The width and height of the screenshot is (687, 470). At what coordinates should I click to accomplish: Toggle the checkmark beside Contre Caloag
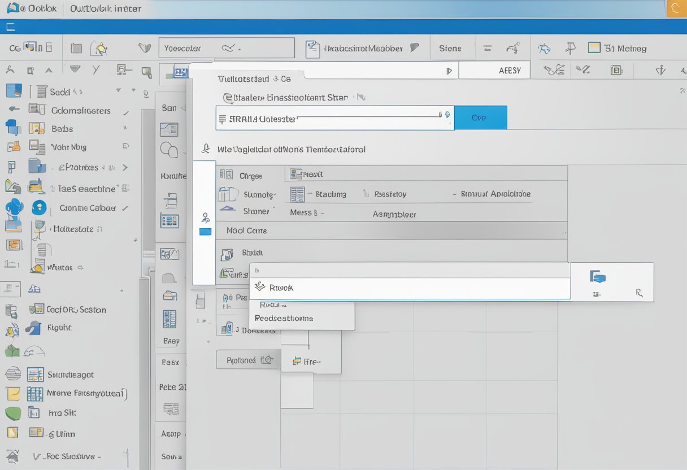[124, 208]
